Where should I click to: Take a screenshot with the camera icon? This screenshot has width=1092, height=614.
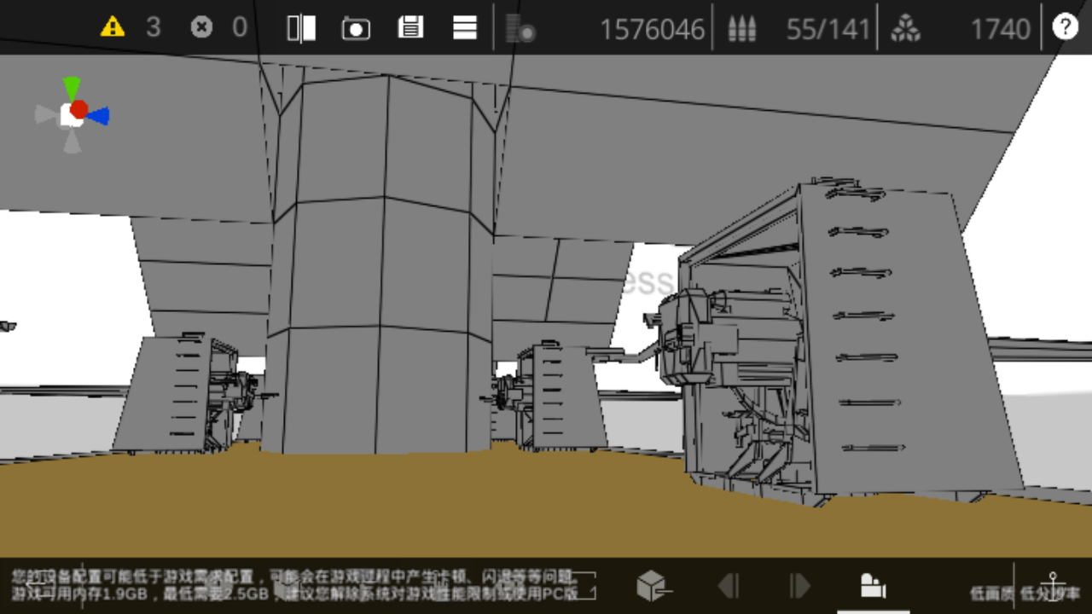tap(356, 28)
